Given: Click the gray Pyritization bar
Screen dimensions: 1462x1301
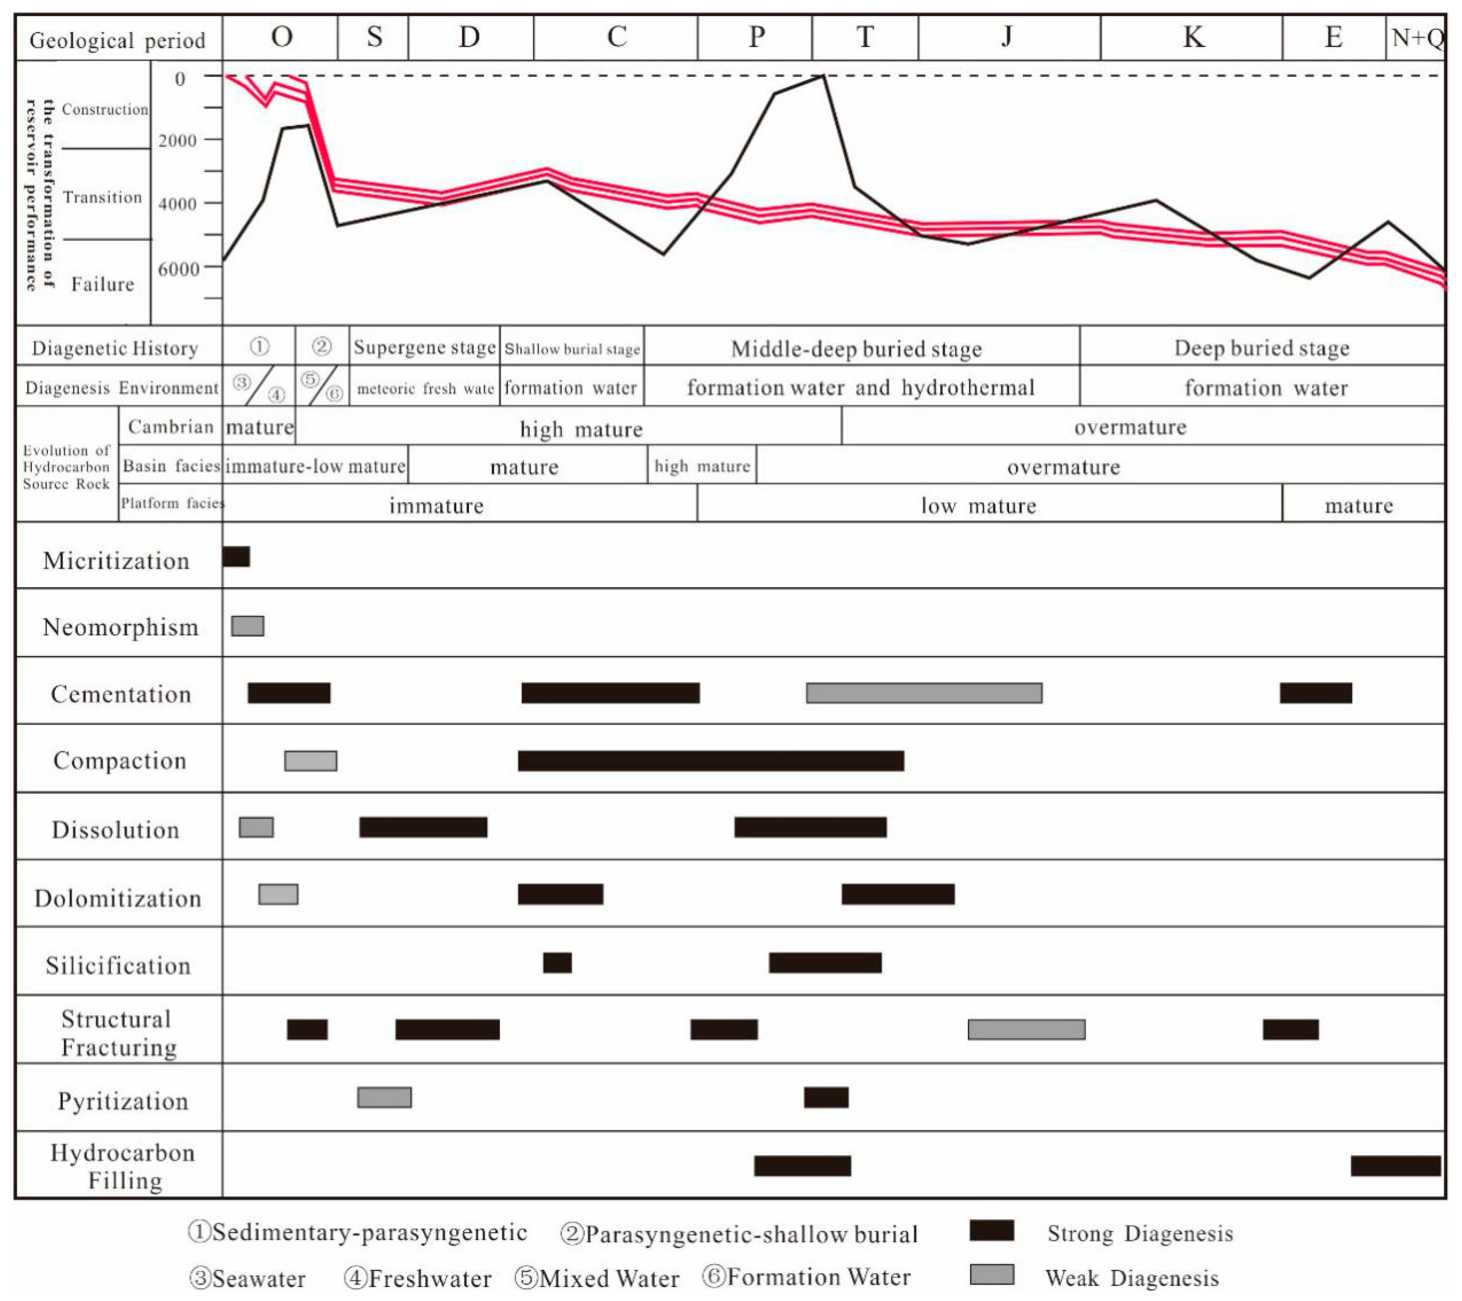Looking at the screenshot, I should [x=384, y=1097].
